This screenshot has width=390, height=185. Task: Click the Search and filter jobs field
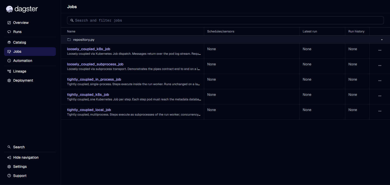pos(225,20)
